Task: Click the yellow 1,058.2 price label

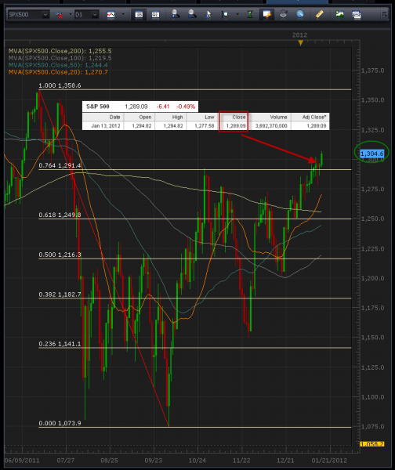Action: 372,444
